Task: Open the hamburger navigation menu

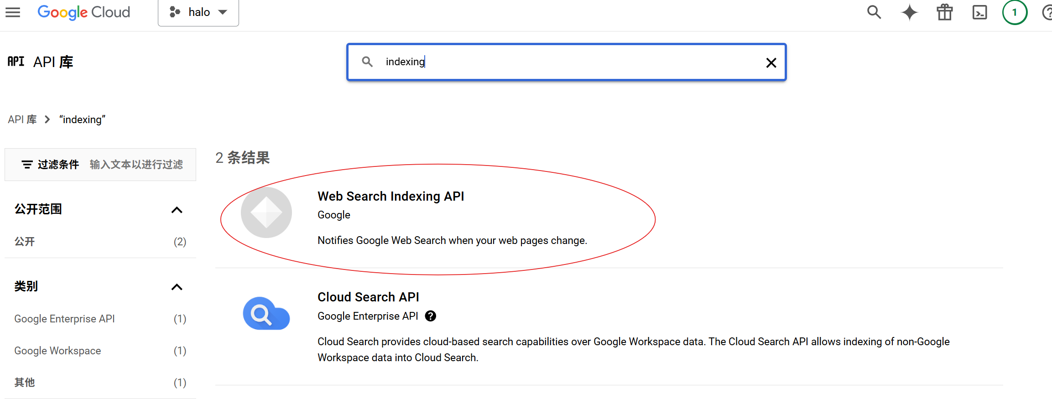Action: [x=13, y=12]
